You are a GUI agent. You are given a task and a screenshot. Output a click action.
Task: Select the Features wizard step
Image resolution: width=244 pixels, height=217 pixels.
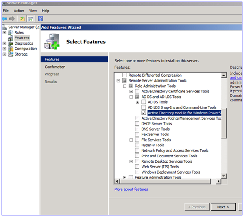tap(74, 60)
